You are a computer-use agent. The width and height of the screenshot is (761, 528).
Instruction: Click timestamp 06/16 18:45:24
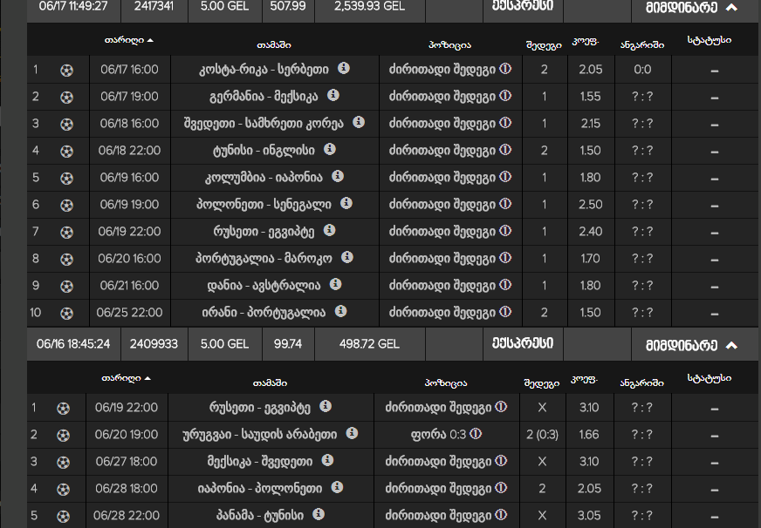[x=73, y=344]
